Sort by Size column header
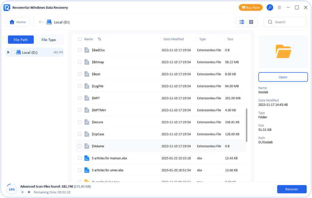 pyautogui.click(x=230, y=39)
